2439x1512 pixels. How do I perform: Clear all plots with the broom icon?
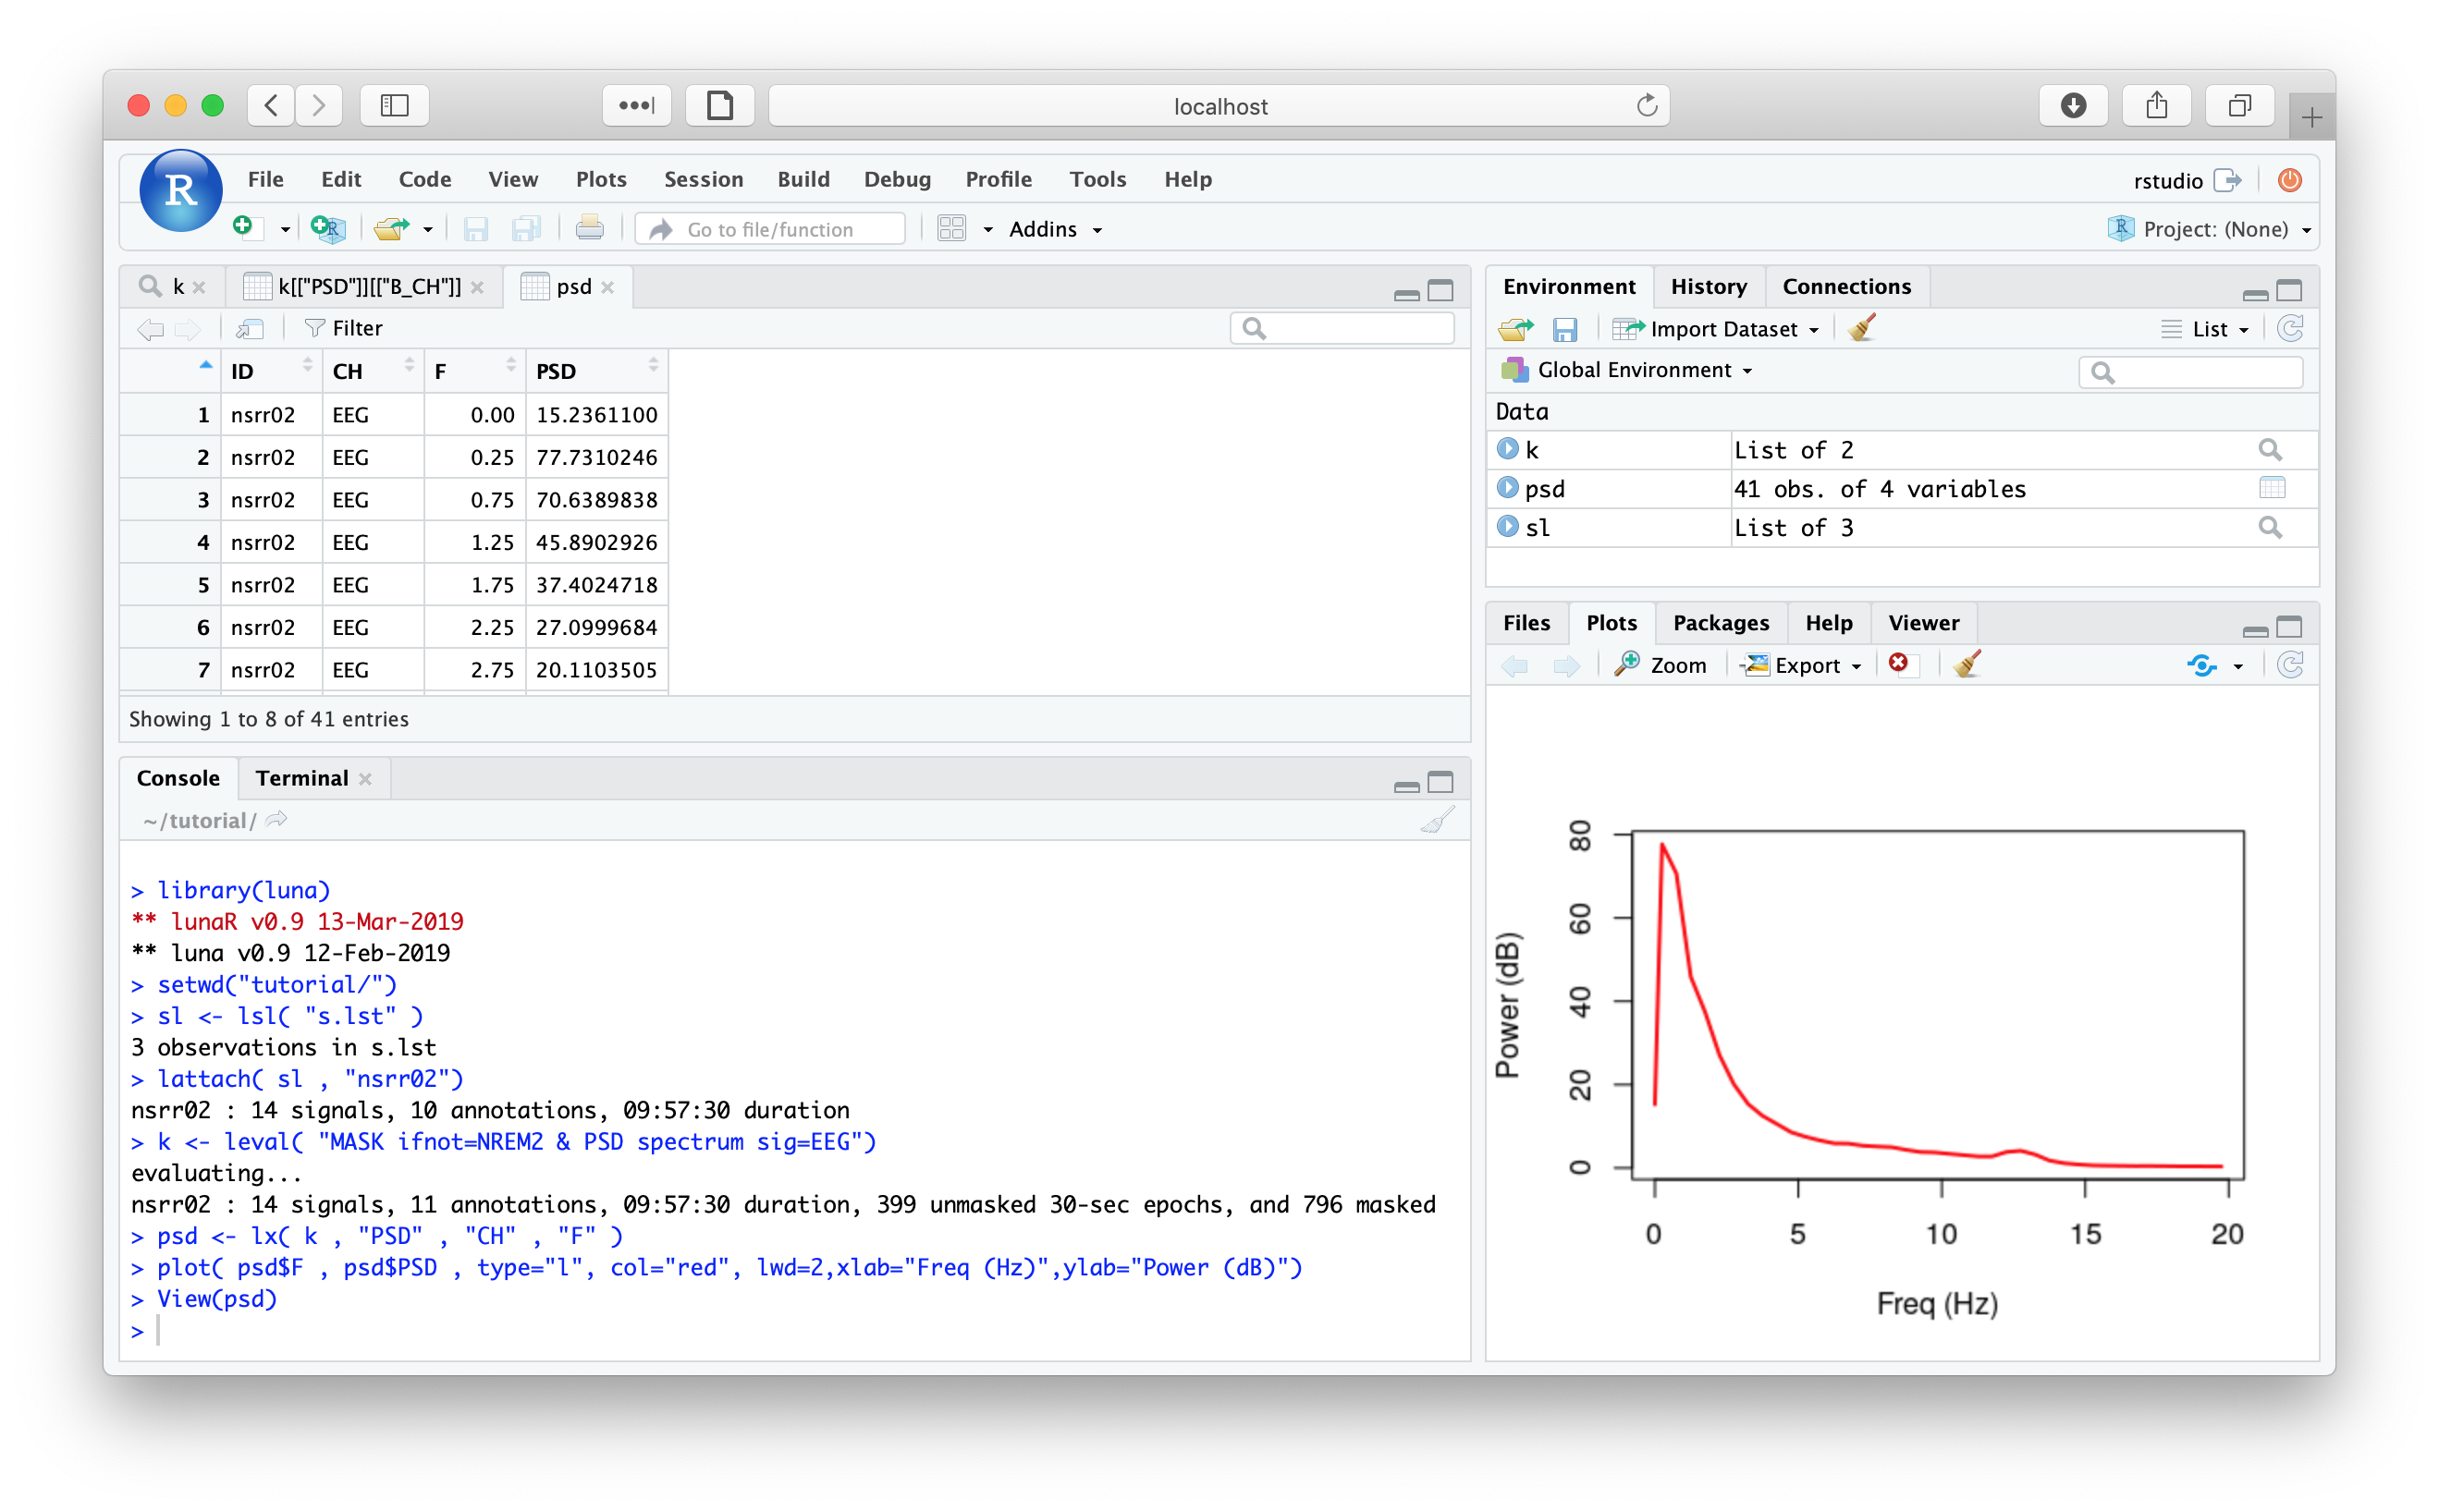[x=1967, y=665]
